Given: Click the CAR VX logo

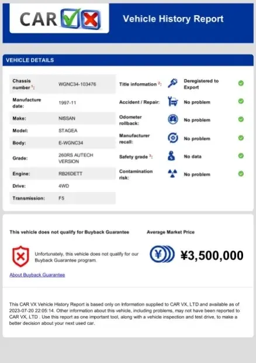Looking at the screenshot, I should [60, 19].
